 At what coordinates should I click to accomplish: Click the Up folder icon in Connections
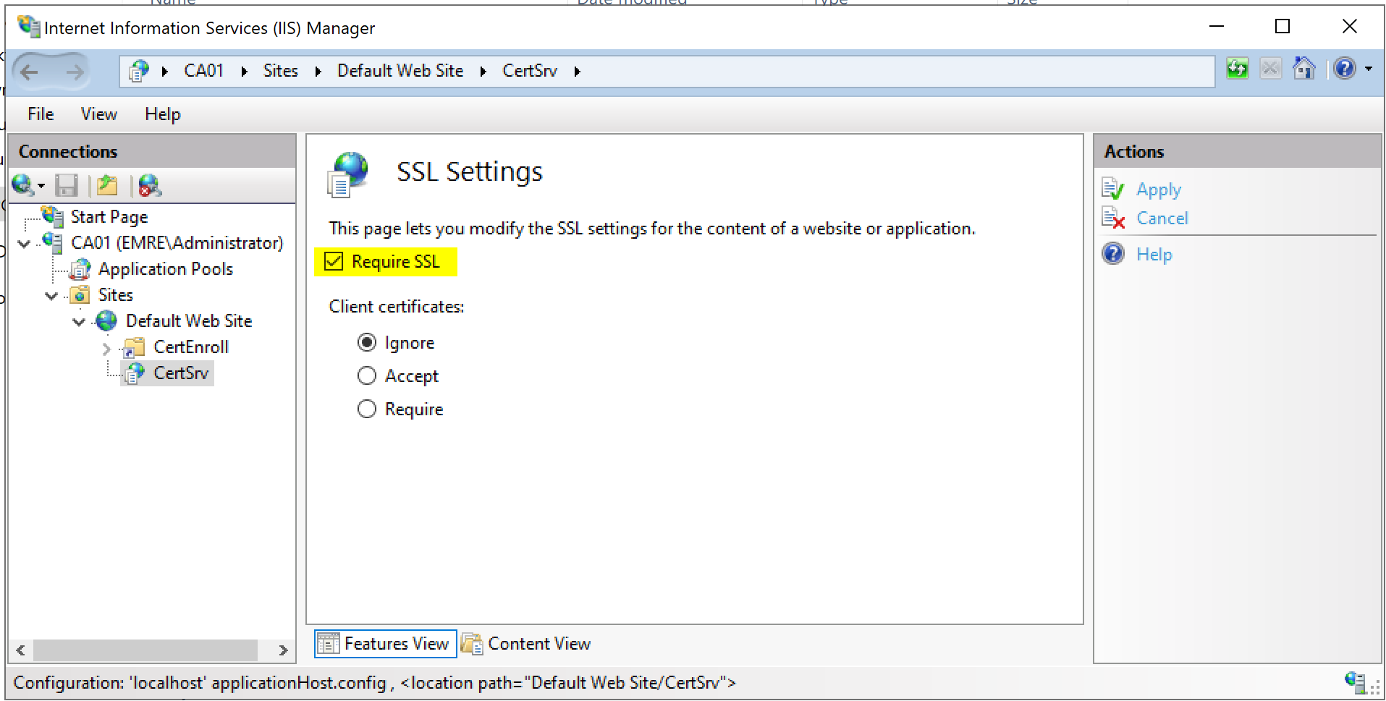coord(107,186)
